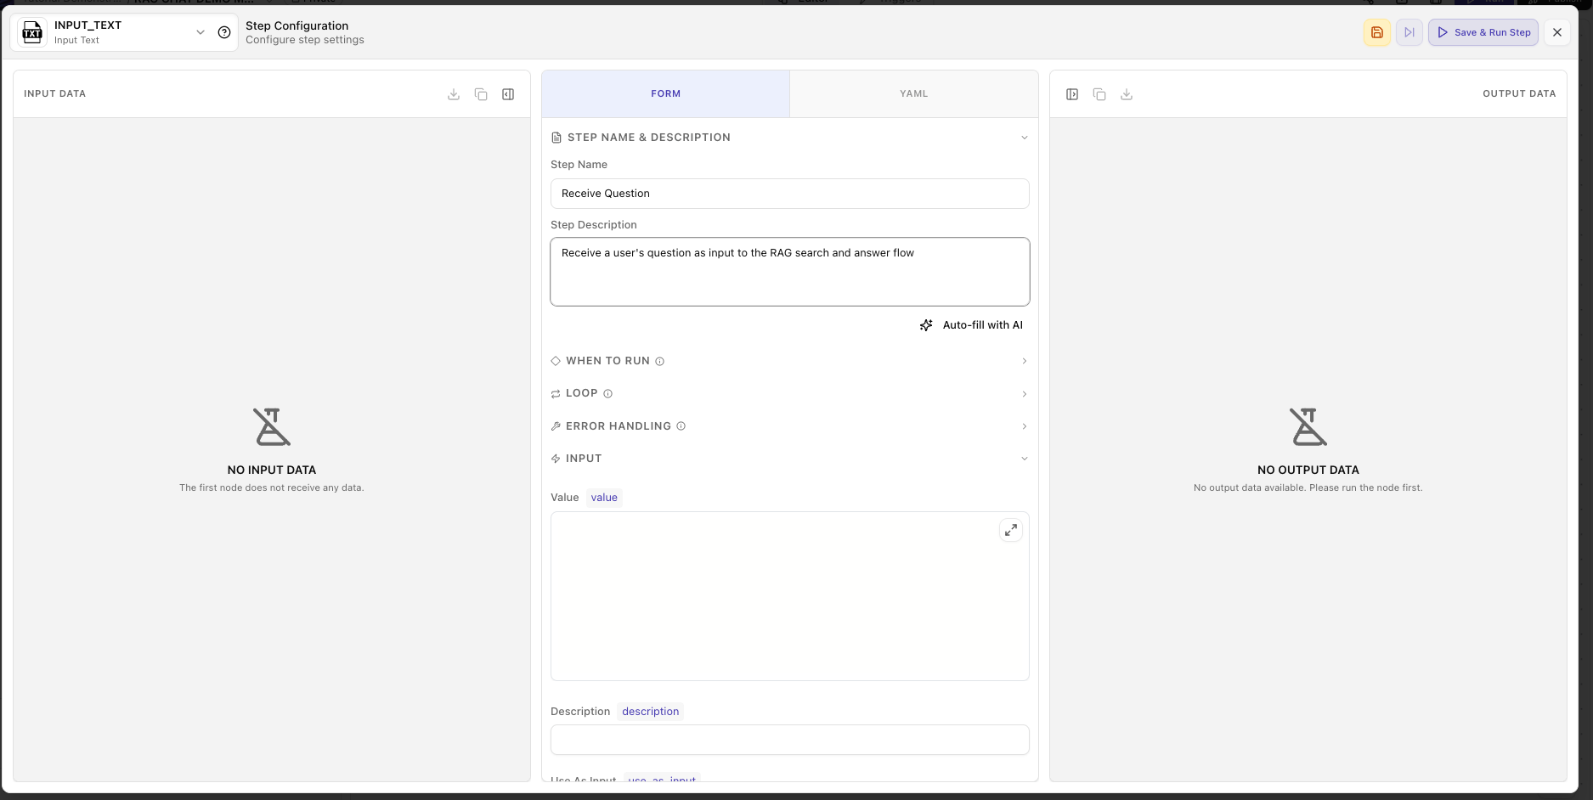Click the Input lightning bolt icon

pos(556,459)
